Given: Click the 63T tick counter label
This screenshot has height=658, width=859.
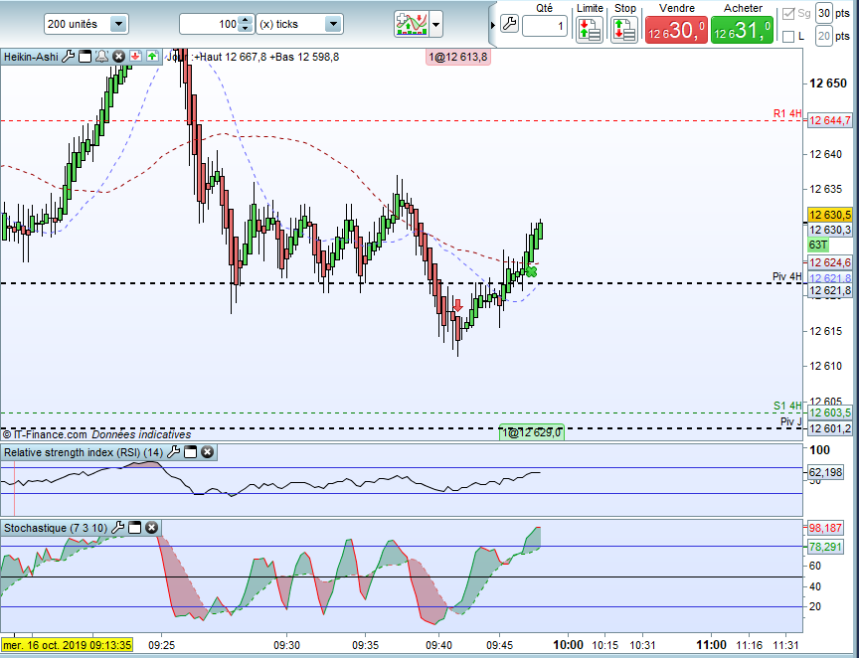Looking at the screenshot, I should coord(818,245).
